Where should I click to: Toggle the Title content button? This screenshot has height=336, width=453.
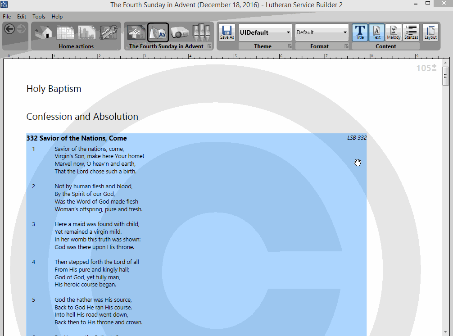tap(360, 32)
